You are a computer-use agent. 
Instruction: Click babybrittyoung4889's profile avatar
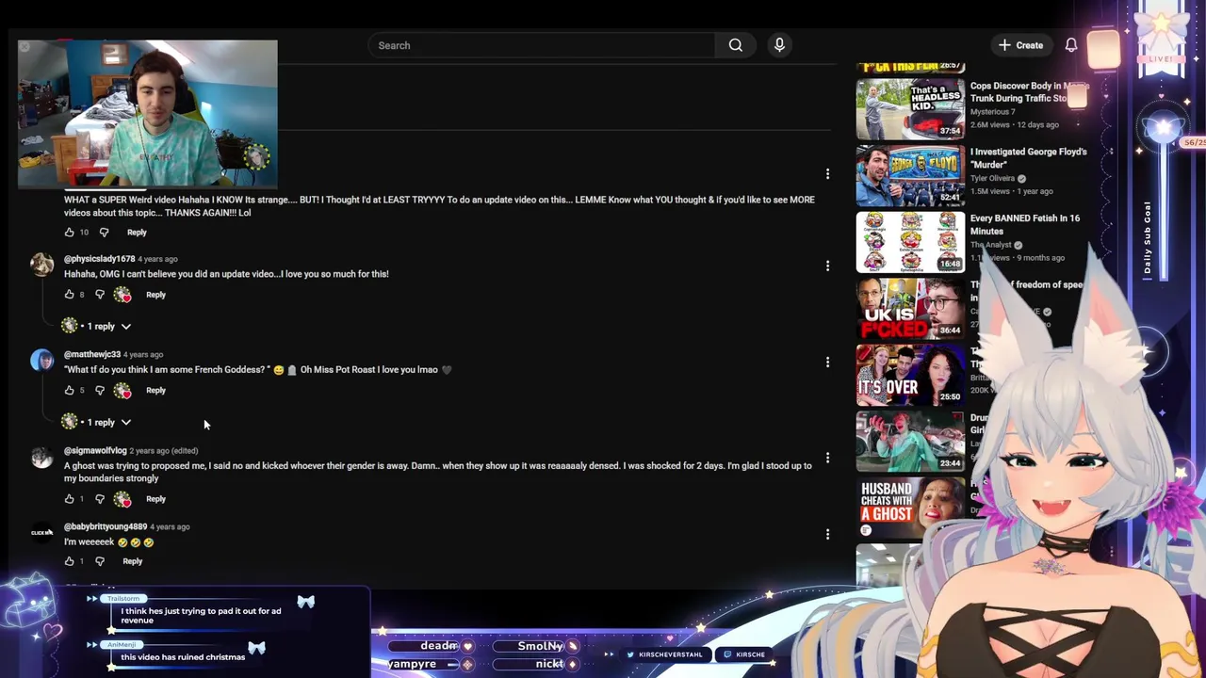(x=41, y=533)
